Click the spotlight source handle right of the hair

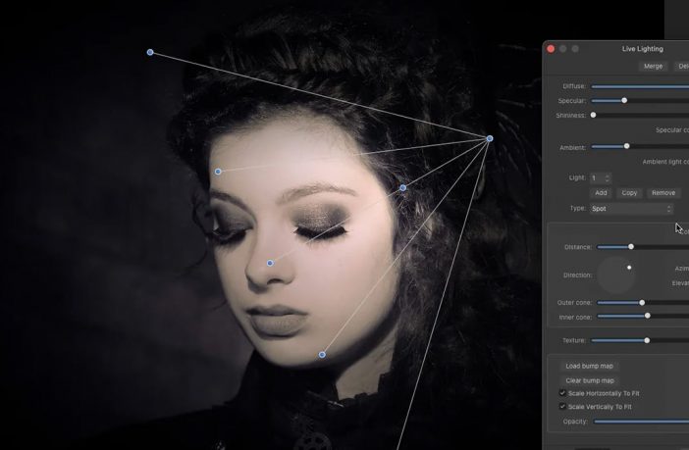[490, 139]
